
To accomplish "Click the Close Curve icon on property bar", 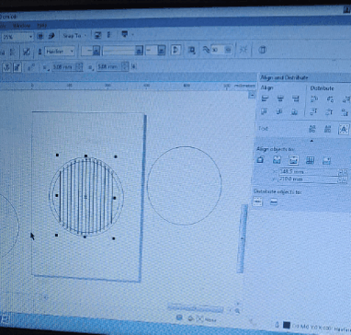I will point(176,50).
